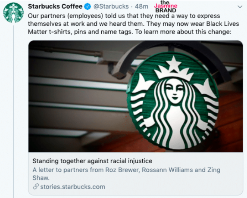Click the link card Starbucks sign image
Screen dimensions: 247x198
(x=135, y=96)
